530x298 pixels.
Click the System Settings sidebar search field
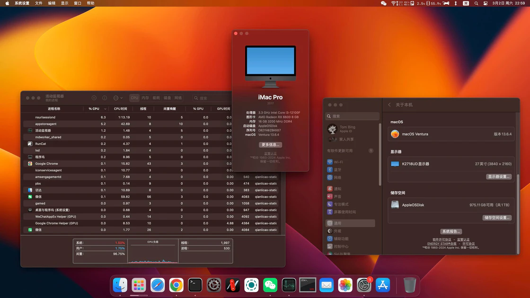(x=353, y=116)
